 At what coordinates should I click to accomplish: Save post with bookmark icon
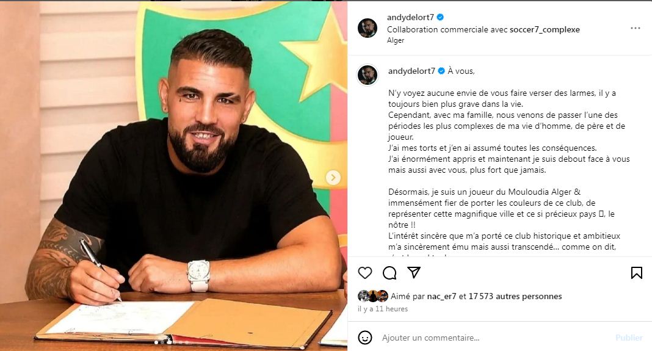coord(636,273)
